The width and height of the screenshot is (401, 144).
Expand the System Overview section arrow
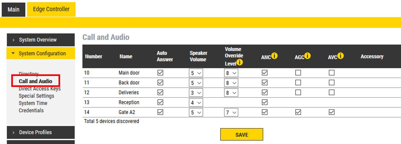[14, 40]
